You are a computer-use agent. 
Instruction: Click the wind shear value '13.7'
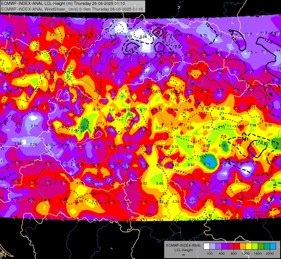click(254, 144)
